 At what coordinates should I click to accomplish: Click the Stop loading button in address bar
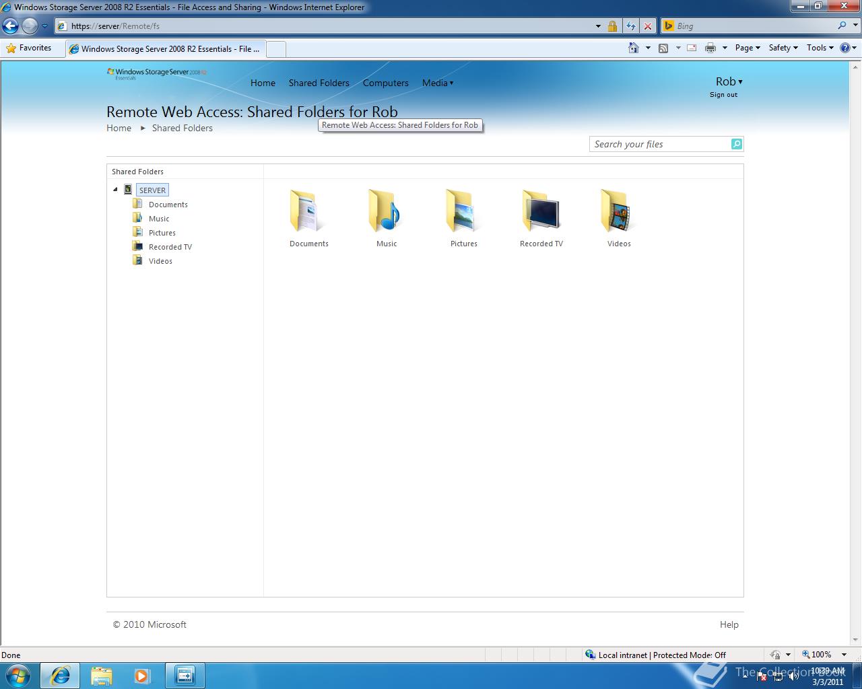(648, 26)
